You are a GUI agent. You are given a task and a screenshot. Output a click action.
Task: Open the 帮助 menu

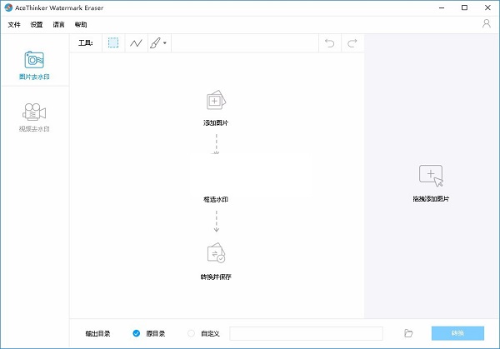81,24
